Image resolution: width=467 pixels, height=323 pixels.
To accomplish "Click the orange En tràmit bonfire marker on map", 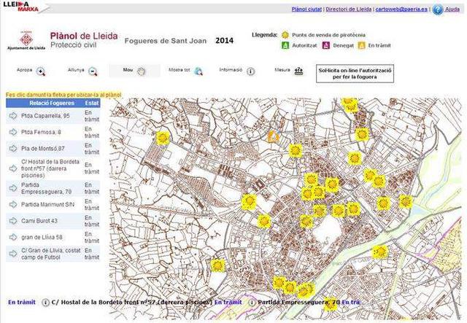I will pos(274,136).
